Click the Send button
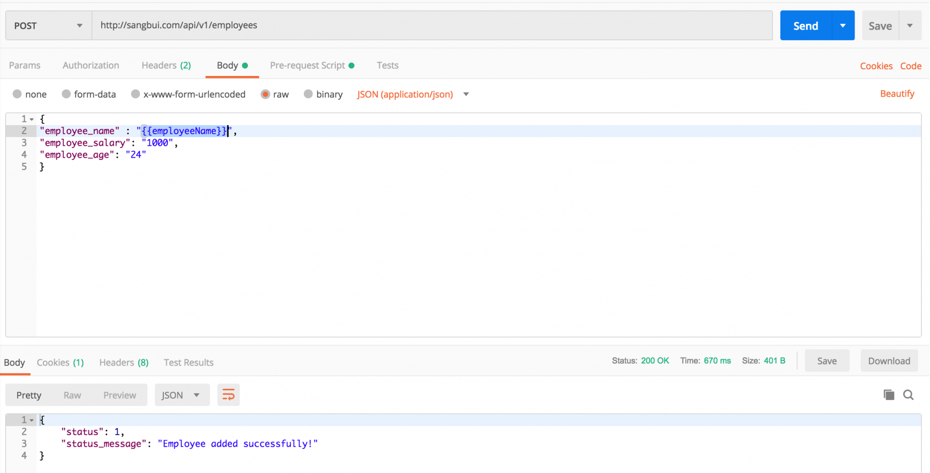Image resolution: width=930 pixels, height=473 pixels. (x=805, y=25)
